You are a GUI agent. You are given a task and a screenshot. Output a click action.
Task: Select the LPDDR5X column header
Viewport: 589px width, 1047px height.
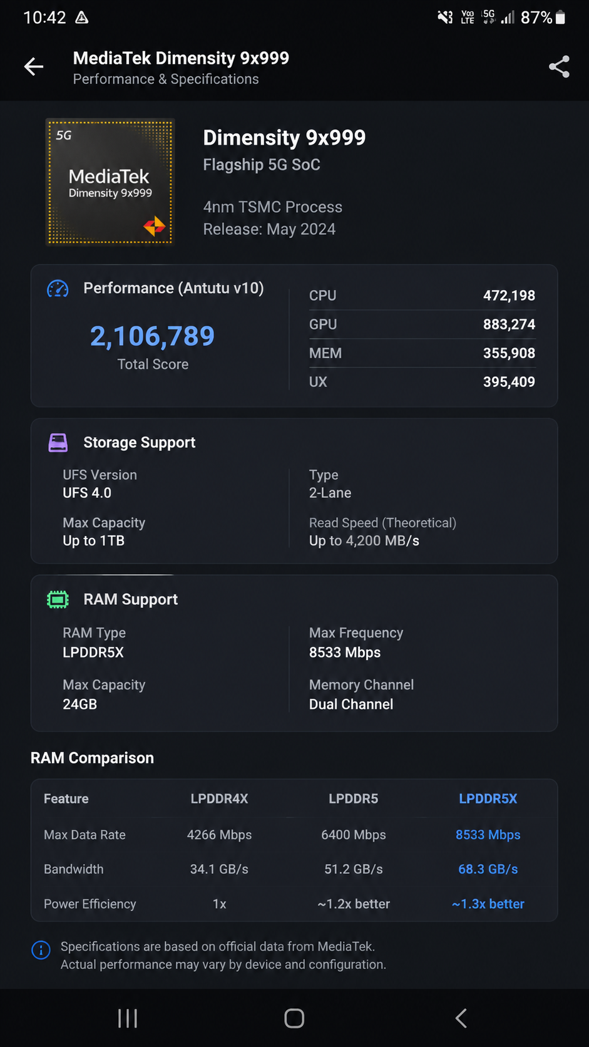pyautogui.click(x=488, y=798)
